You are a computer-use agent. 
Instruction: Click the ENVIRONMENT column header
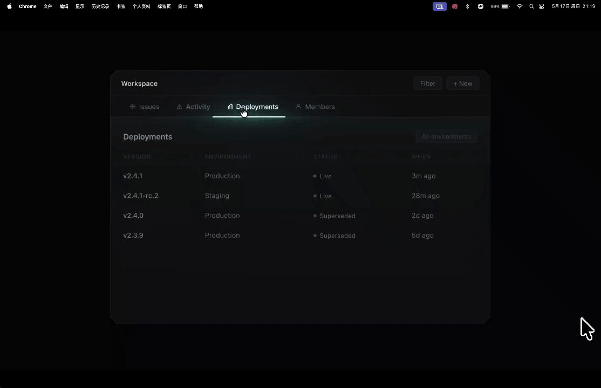click(x=228, y=157)
